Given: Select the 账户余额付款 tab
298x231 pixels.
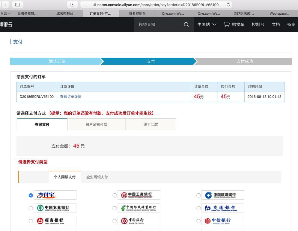Looking at the screenshot, I should tap(96, 125).
